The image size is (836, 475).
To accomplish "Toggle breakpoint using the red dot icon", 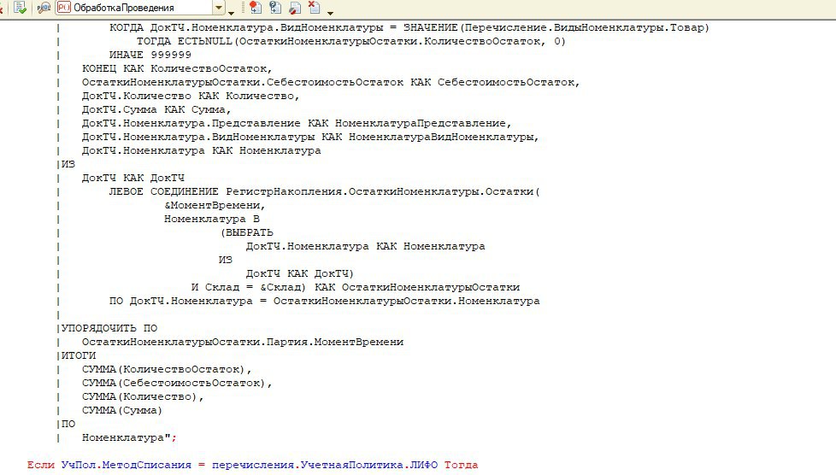I will point(256,8).
